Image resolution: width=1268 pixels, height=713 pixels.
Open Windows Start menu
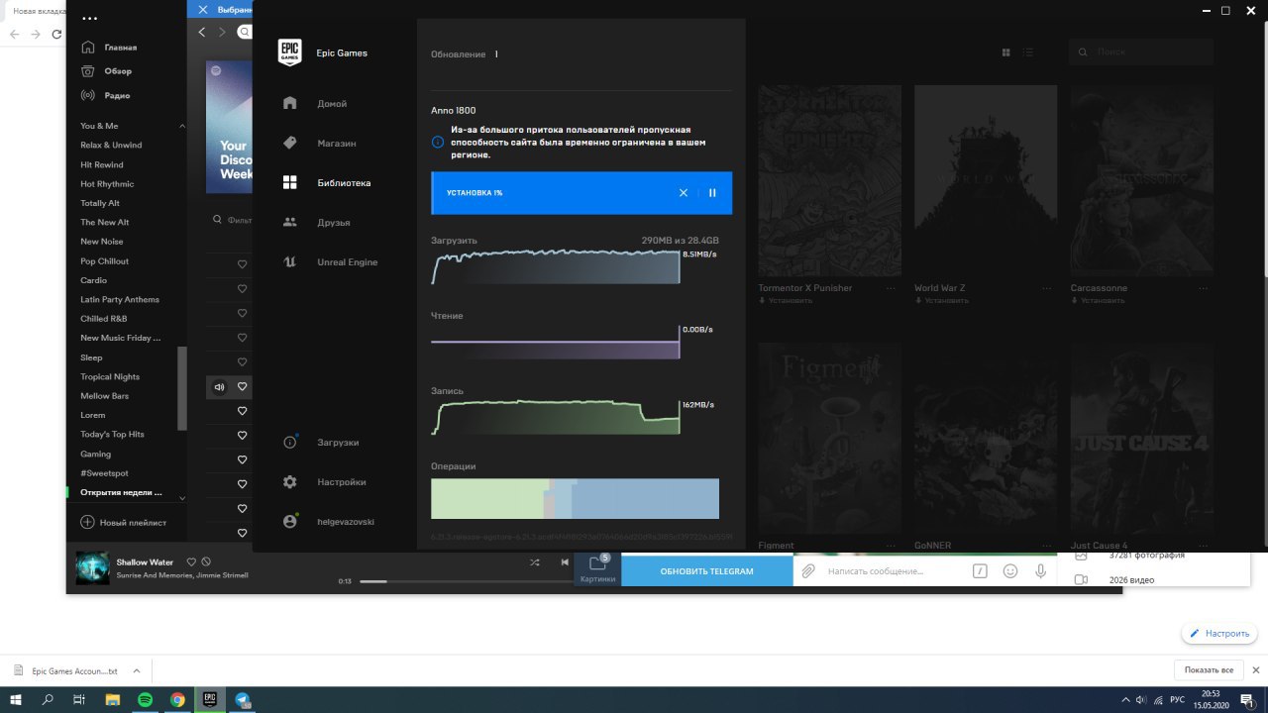click(16, 700)
